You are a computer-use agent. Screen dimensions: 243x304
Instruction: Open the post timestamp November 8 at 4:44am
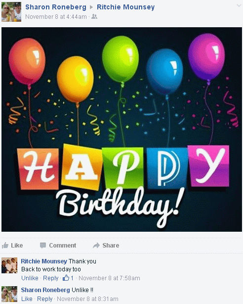(56, 17)
